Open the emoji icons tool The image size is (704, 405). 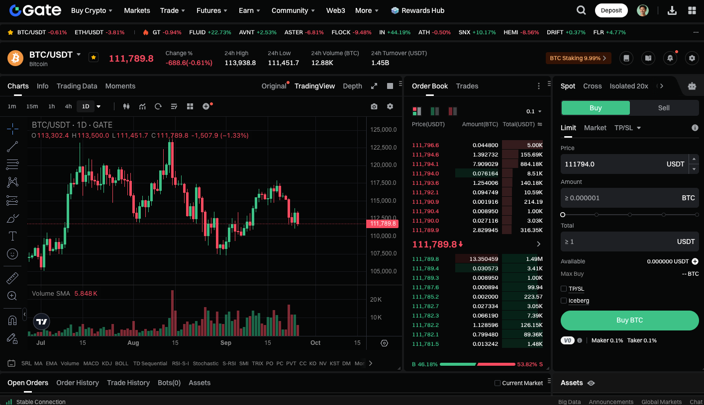12,254
